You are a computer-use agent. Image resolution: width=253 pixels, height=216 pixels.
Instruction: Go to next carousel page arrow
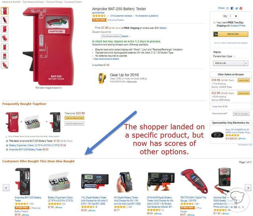(x=248, y=188)
